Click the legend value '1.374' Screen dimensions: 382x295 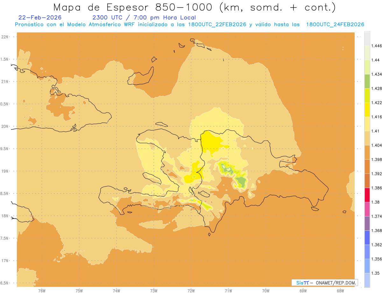click(377, 216)
